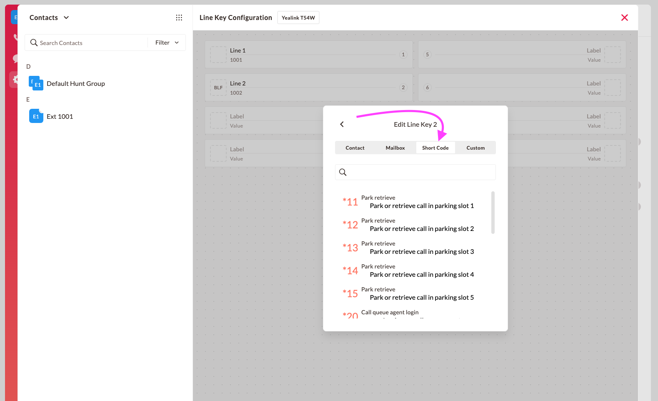This screenshot has height=401, width=658.
Task: Select the Line 1 key 1001
Action: coord(309,55)
